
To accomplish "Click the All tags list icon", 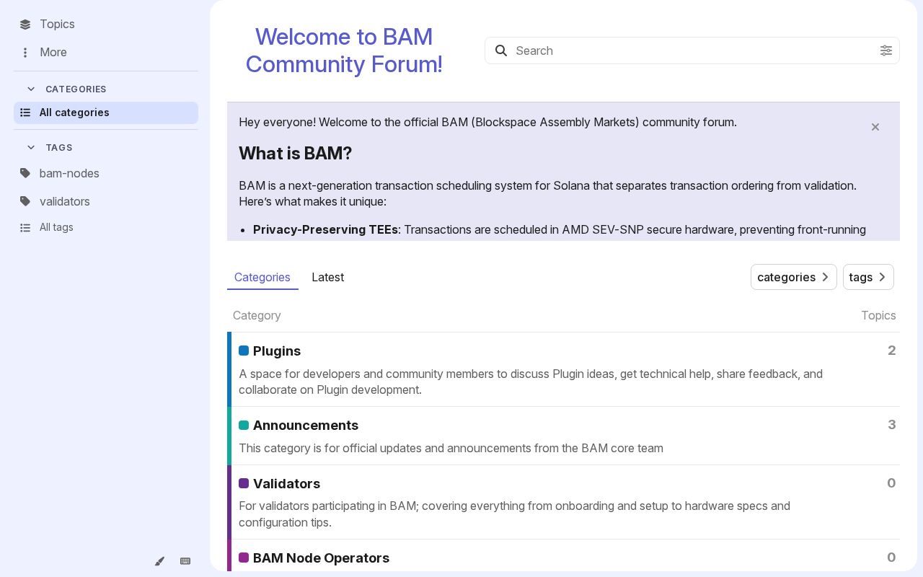I will click(x=25, y=228).
